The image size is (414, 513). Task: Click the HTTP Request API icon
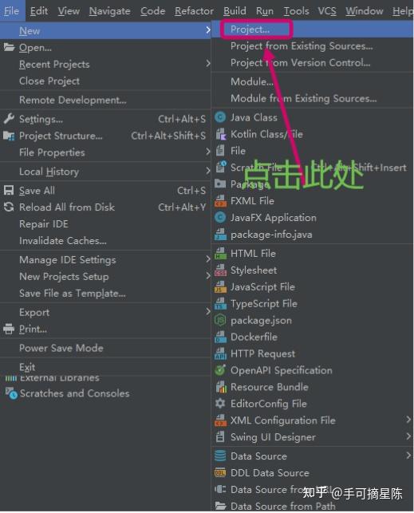(x=220, y=353)
